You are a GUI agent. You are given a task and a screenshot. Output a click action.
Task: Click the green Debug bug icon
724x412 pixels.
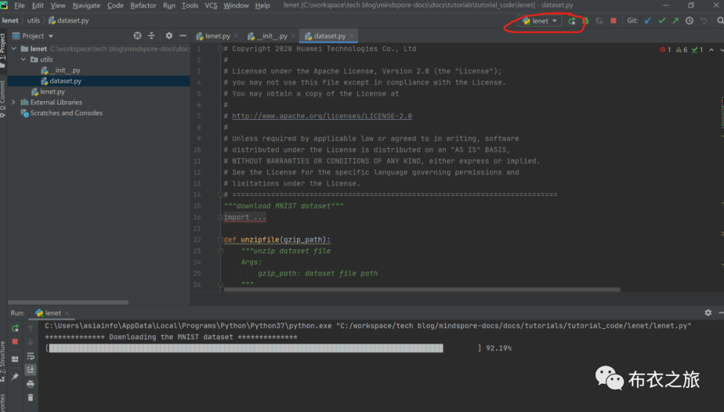(x=585, y=21)
